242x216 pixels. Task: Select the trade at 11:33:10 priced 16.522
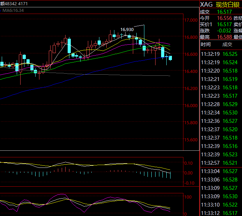[221, 205]
